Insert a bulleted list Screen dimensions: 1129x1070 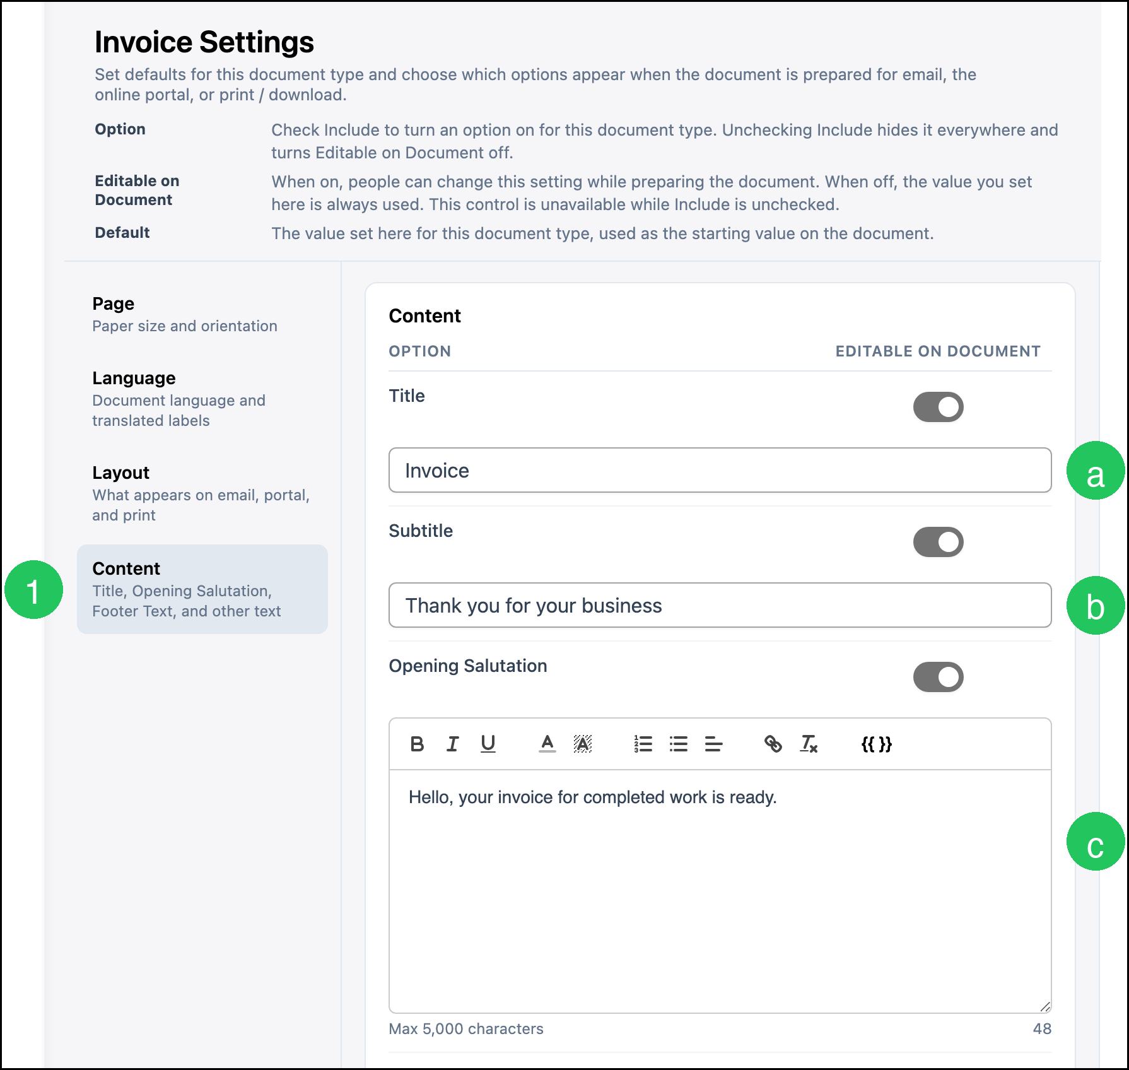(679, 744)
